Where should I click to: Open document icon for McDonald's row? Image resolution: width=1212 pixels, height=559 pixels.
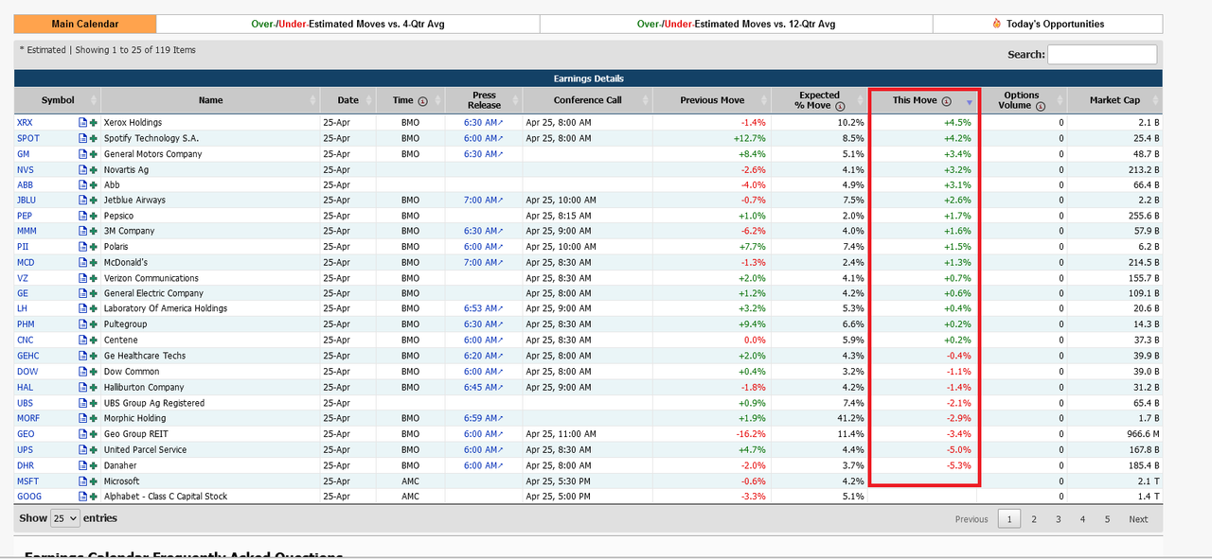click(83, 262)
